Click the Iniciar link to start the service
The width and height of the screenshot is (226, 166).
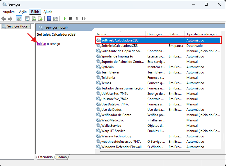click(42, 44)
